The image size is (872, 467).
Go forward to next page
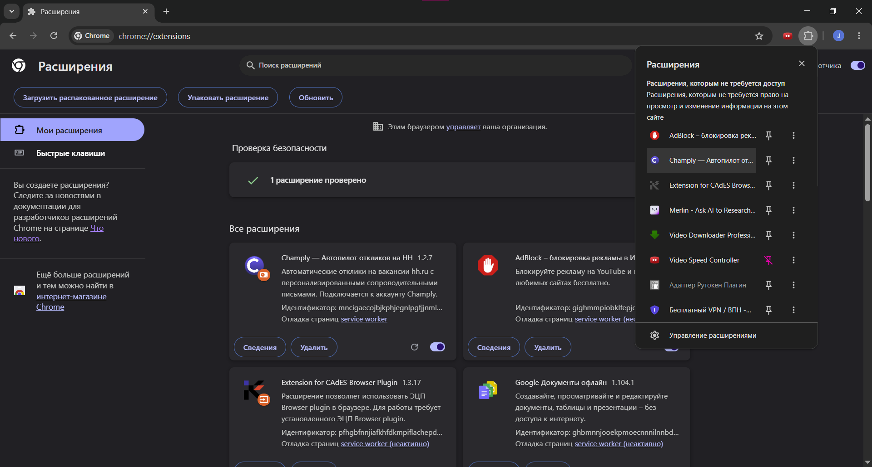pos(33,36)
